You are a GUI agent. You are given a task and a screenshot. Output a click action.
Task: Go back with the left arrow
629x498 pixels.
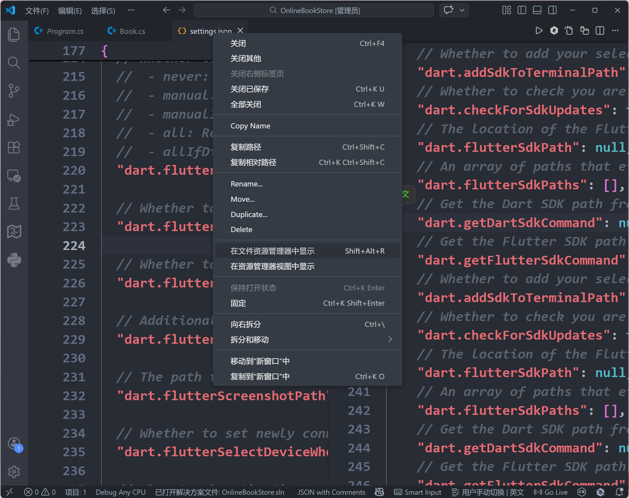(166, 10)
